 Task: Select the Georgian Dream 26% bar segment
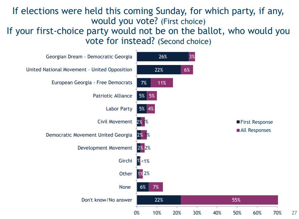coord(163,57)
